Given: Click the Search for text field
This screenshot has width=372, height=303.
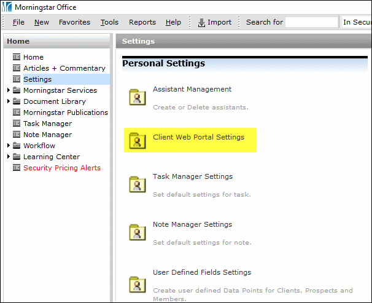Looking at the screenshot, I should [x=312, y=22].
